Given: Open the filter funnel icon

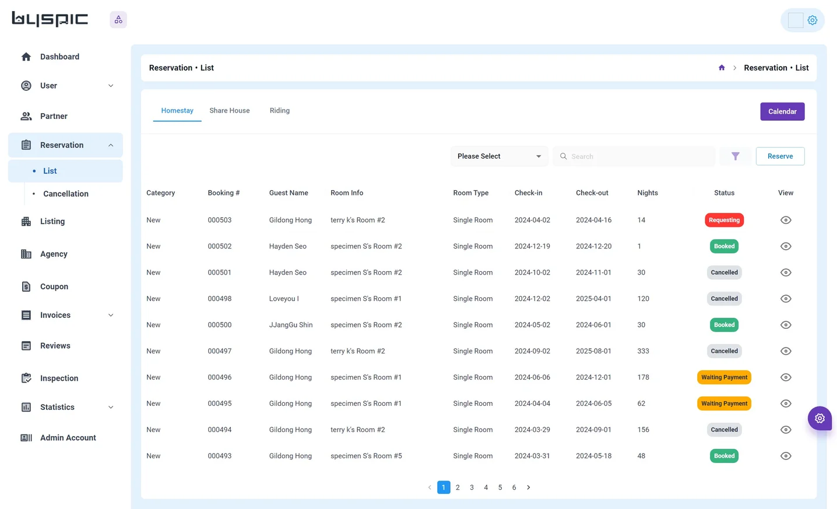Looking at the screenshot, I should click(736, 156).
